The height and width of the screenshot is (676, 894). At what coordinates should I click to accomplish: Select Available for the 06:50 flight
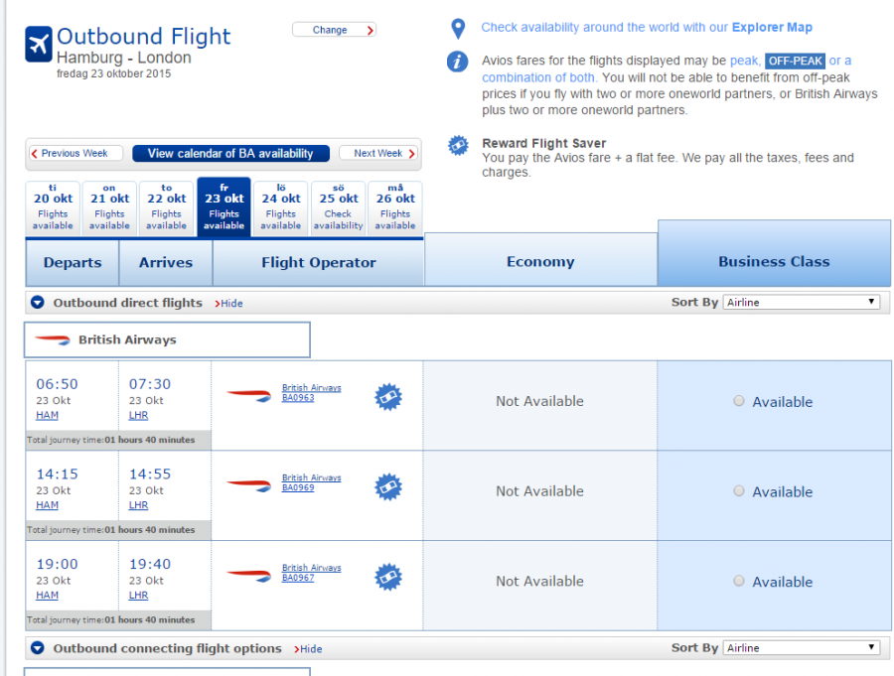738,401
